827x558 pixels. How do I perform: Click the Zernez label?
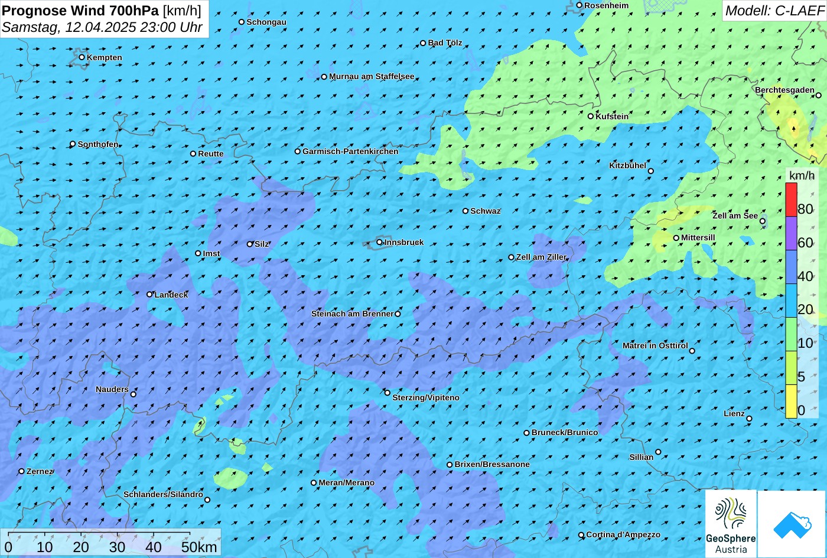tap(40, 471)
